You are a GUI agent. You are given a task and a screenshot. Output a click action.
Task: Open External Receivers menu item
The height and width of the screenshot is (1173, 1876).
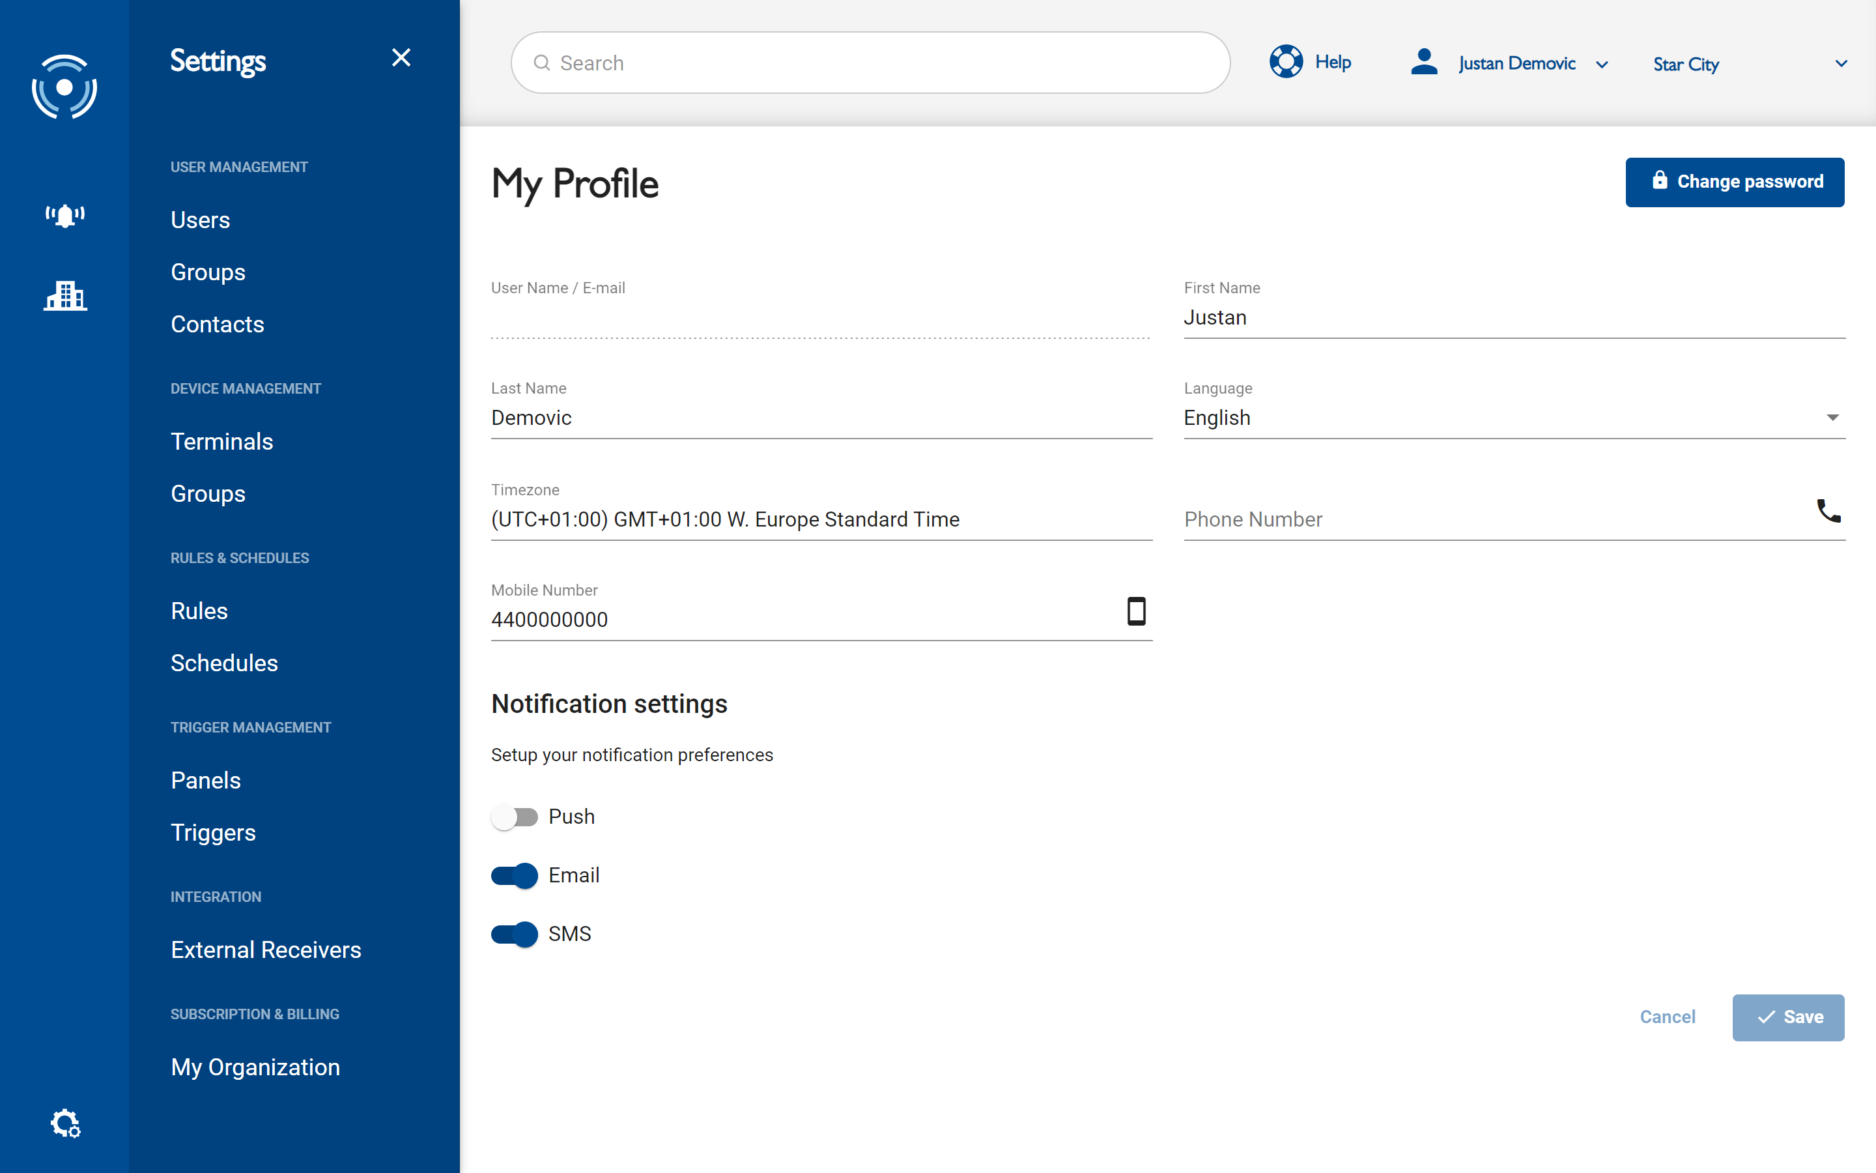[x=266, y=949]
